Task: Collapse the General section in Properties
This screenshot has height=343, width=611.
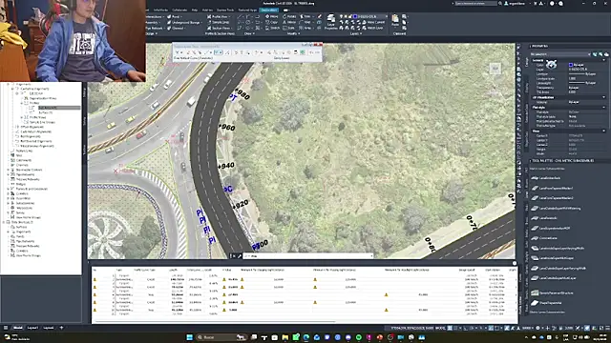Action: (604, 60)
